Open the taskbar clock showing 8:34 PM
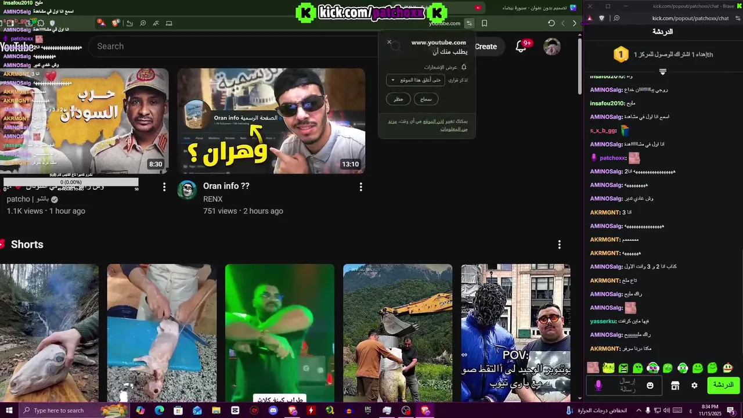 tap(709, 410)
